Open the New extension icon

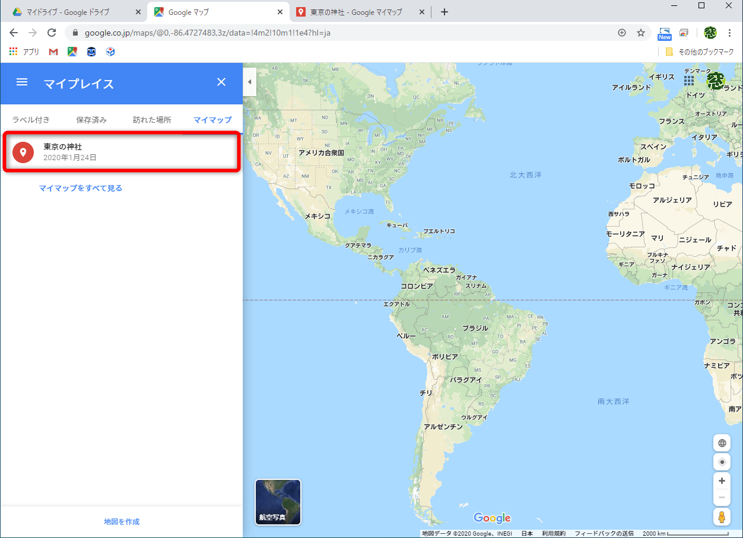665,33
